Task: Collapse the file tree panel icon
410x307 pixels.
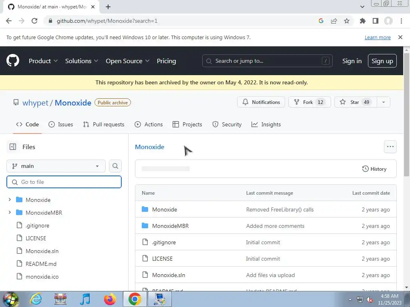Action: tap(13, 147)
